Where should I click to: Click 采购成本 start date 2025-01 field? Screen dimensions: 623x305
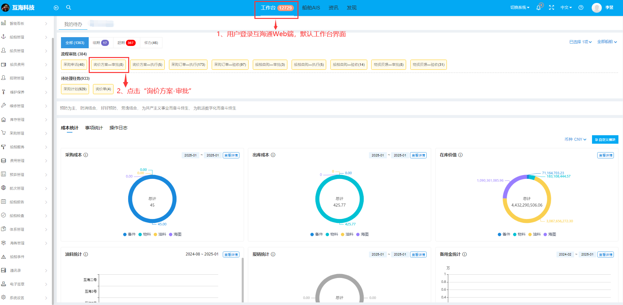(x=190, y=155)
